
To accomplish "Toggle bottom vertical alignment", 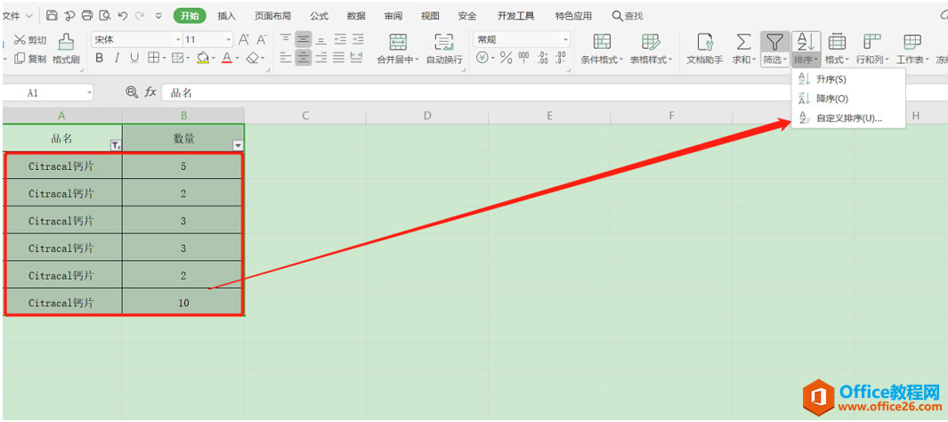I will [x=321, y=40].
